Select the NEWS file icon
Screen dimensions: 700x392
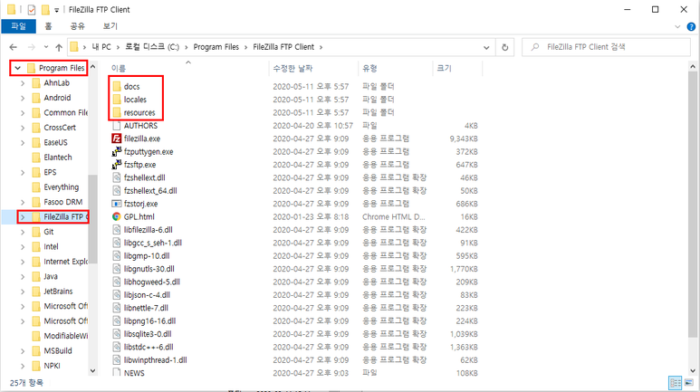(117, 372)
